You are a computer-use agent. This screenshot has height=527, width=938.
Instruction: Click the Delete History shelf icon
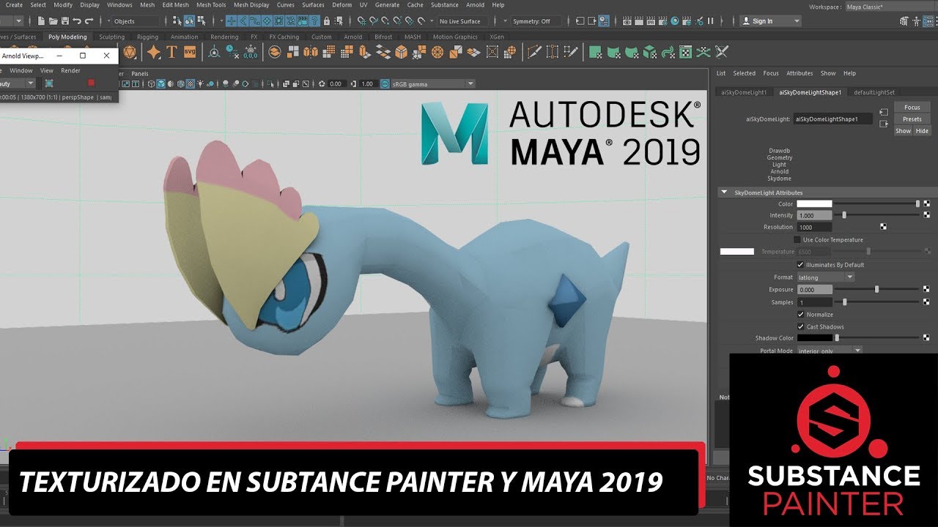point(232,52)
